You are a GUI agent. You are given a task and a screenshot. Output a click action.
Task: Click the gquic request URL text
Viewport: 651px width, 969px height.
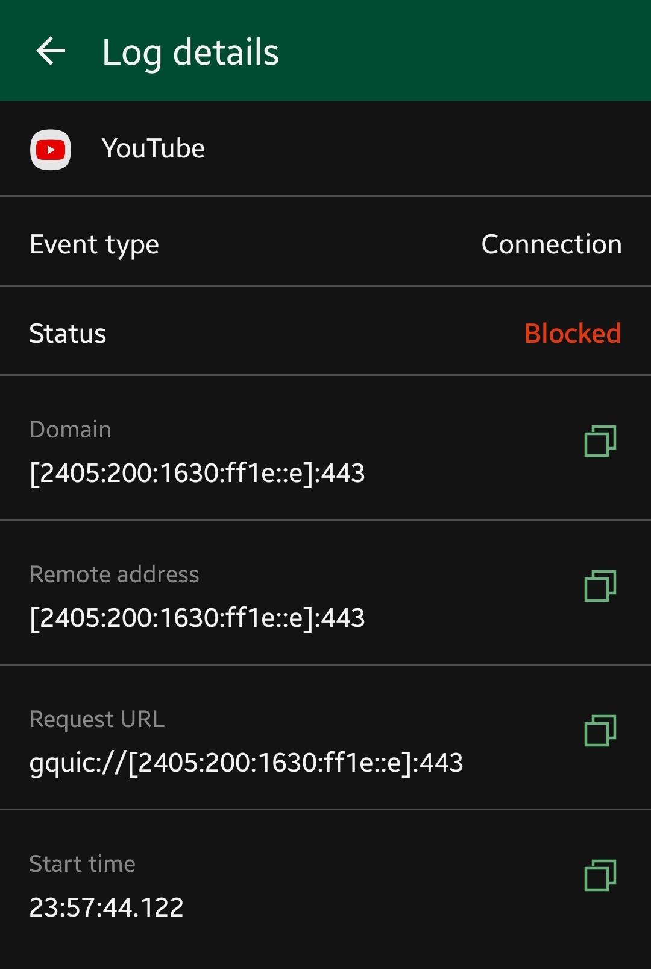click(246, 762)
